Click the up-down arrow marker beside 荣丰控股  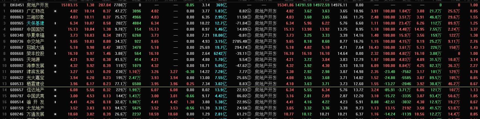coord(55,54)
